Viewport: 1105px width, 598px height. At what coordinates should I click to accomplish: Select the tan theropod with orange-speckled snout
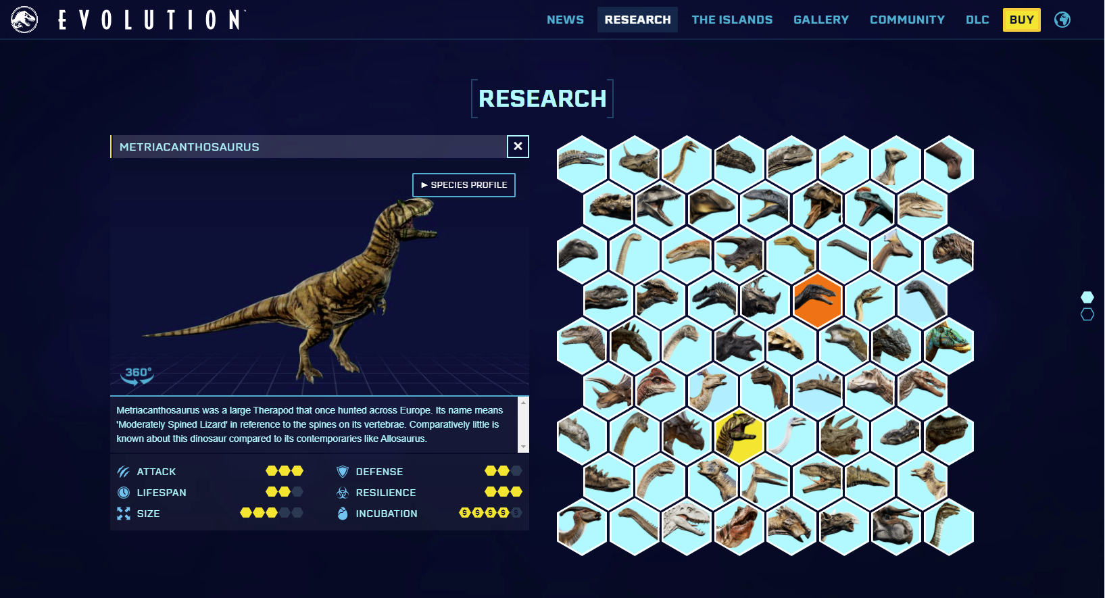(686, 254)
